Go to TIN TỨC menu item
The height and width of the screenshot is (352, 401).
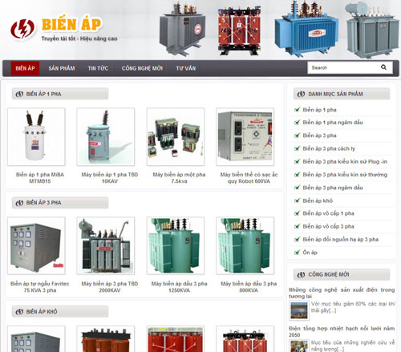pos(98,68)
